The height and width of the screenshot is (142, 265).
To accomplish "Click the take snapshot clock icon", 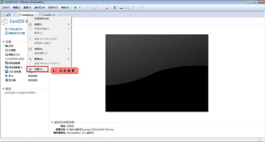I will tap(96, 7).
